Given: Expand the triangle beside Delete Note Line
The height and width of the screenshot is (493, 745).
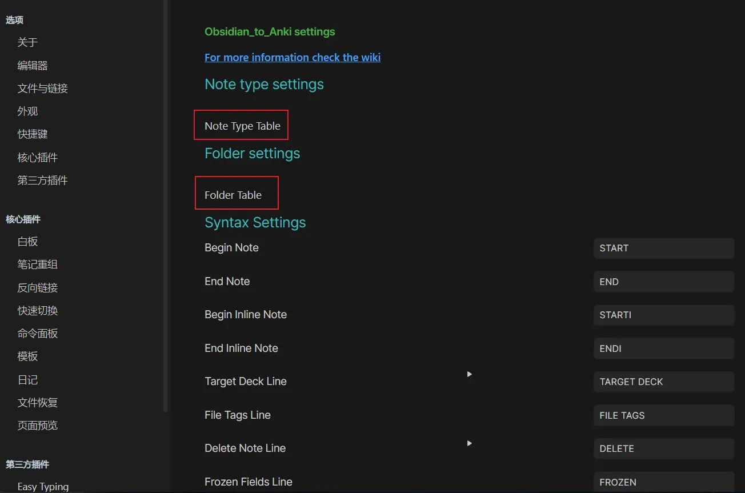Looking at the screenshot, I should point(469,443).
